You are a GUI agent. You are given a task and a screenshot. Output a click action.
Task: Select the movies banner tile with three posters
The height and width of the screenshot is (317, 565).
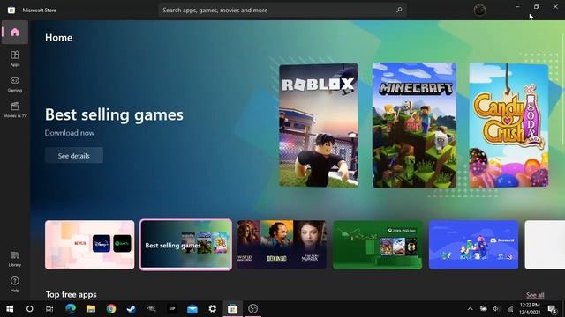[282, 245]
